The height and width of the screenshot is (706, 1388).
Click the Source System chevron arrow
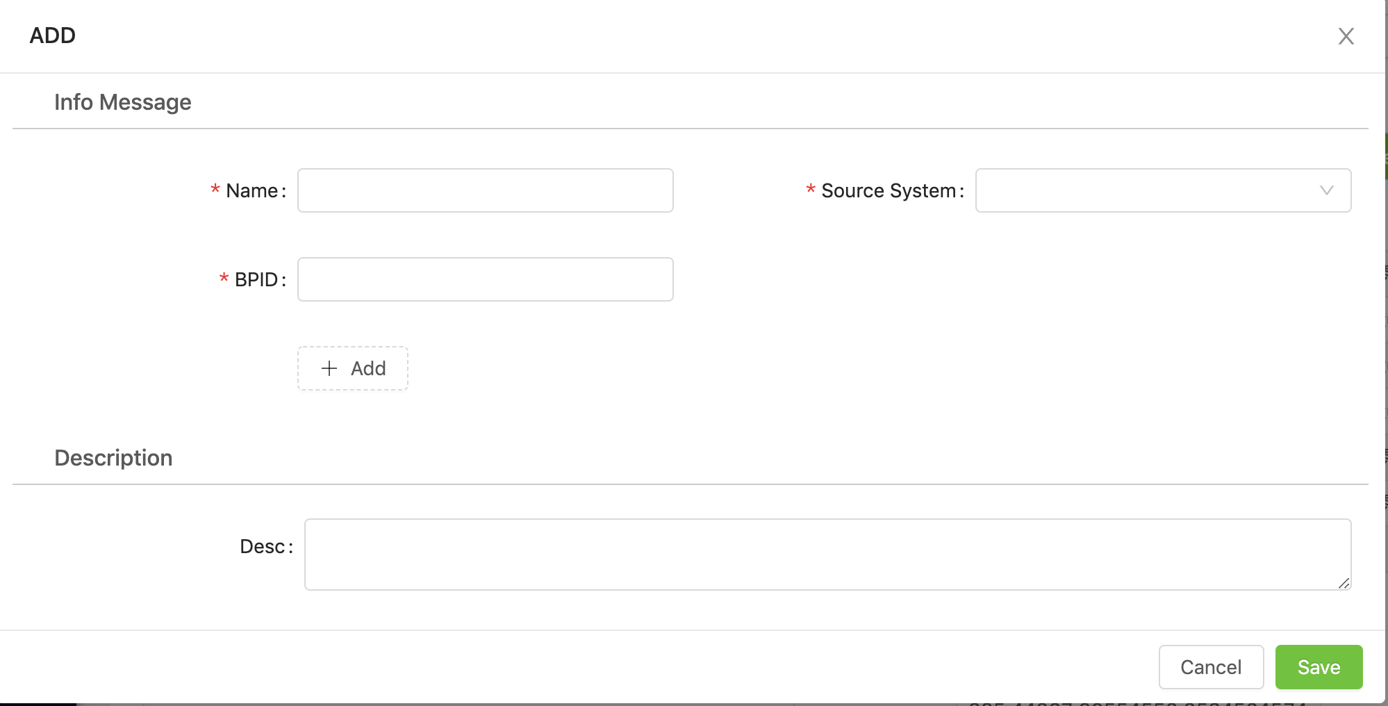(1326, 190)
